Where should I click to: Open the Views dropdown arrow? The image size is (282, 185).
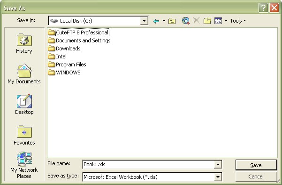pyautogui.click(x=226, y=21)
